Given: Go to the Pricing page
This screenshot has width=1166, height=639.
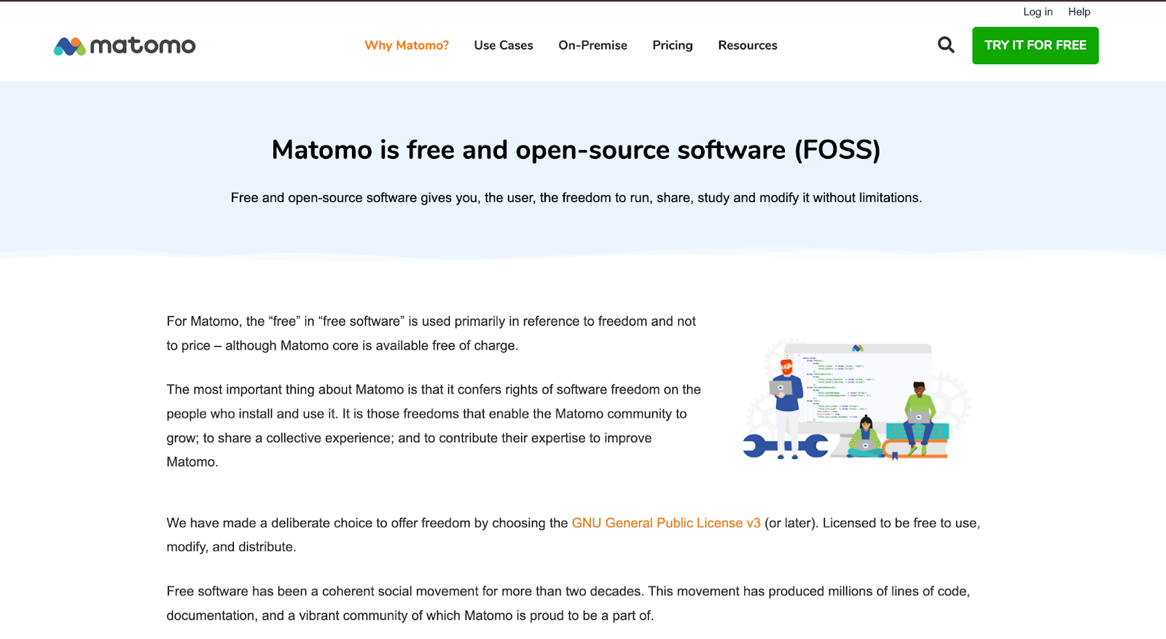Looking at the screenshot, I should click(x=673, y=45).
